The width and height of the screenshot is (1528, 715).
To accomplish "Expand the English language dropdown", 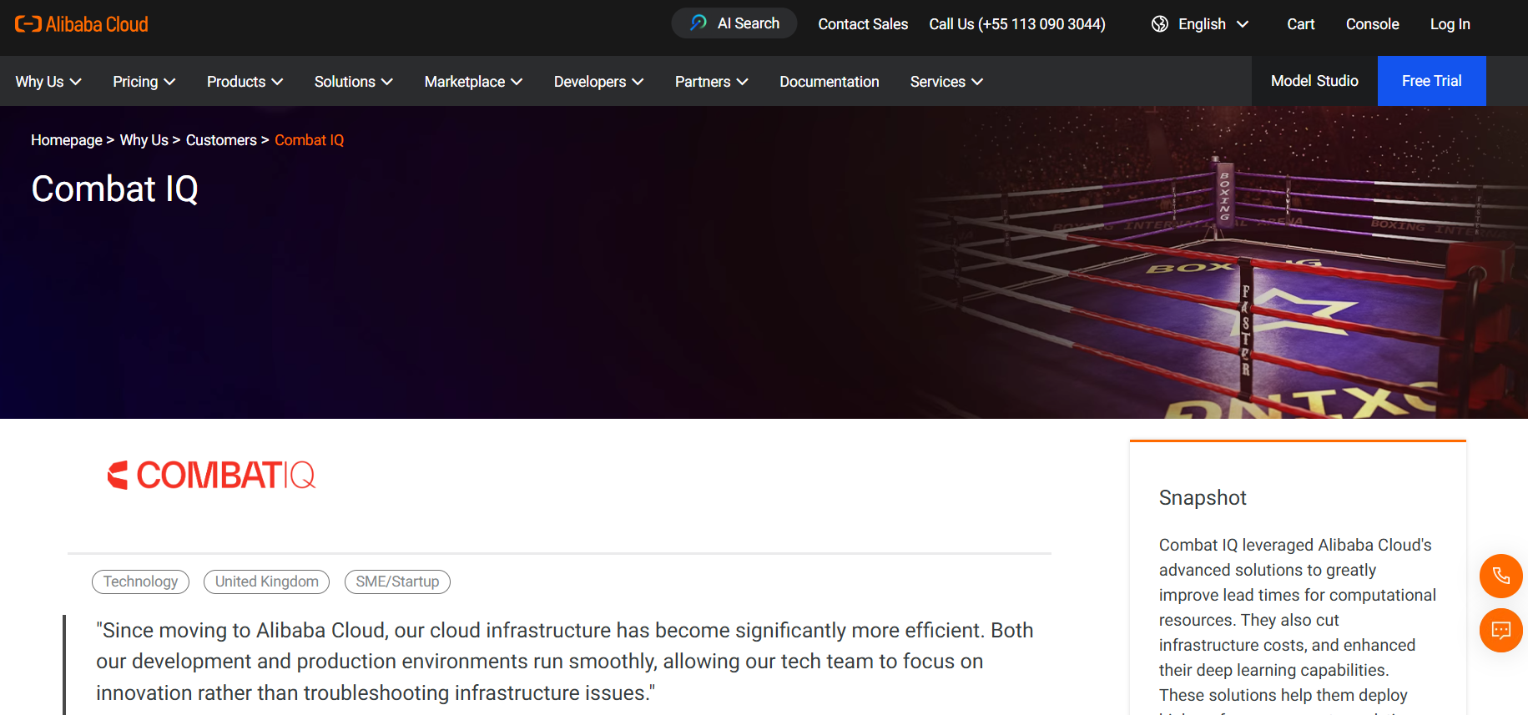I will tap(1213, 24).
